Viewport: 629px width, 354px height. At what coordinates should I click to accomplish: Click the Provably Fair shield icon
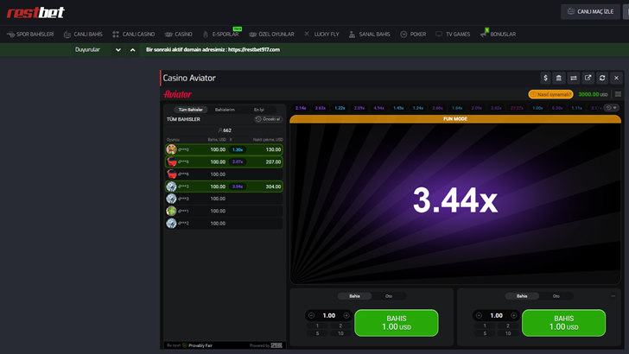click(185, 345)
